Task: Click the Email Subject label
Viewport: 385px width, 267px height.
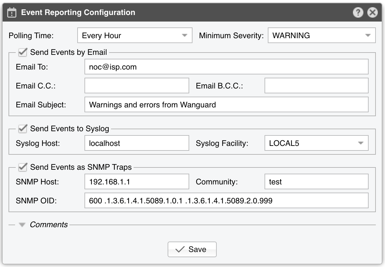Action: pos(41,105)
